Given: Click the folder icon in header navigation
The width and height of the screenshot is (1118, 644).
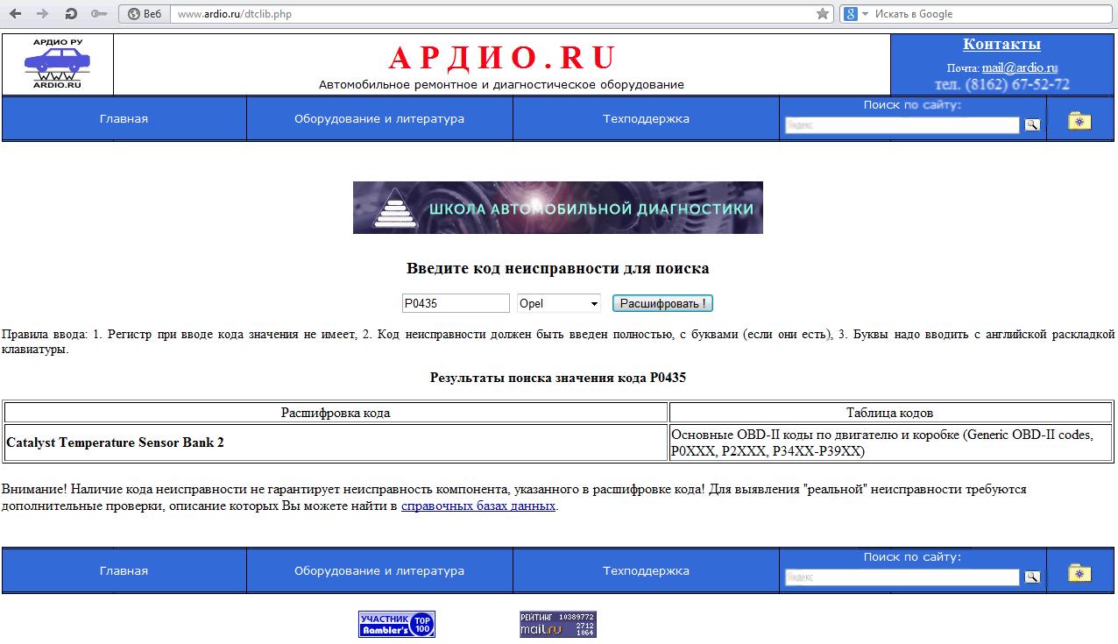Looking at the screenshot, I should point(1079,120).
